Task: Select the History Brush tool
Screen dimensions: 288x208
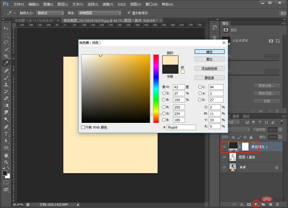Action: [x=6, y=91]
